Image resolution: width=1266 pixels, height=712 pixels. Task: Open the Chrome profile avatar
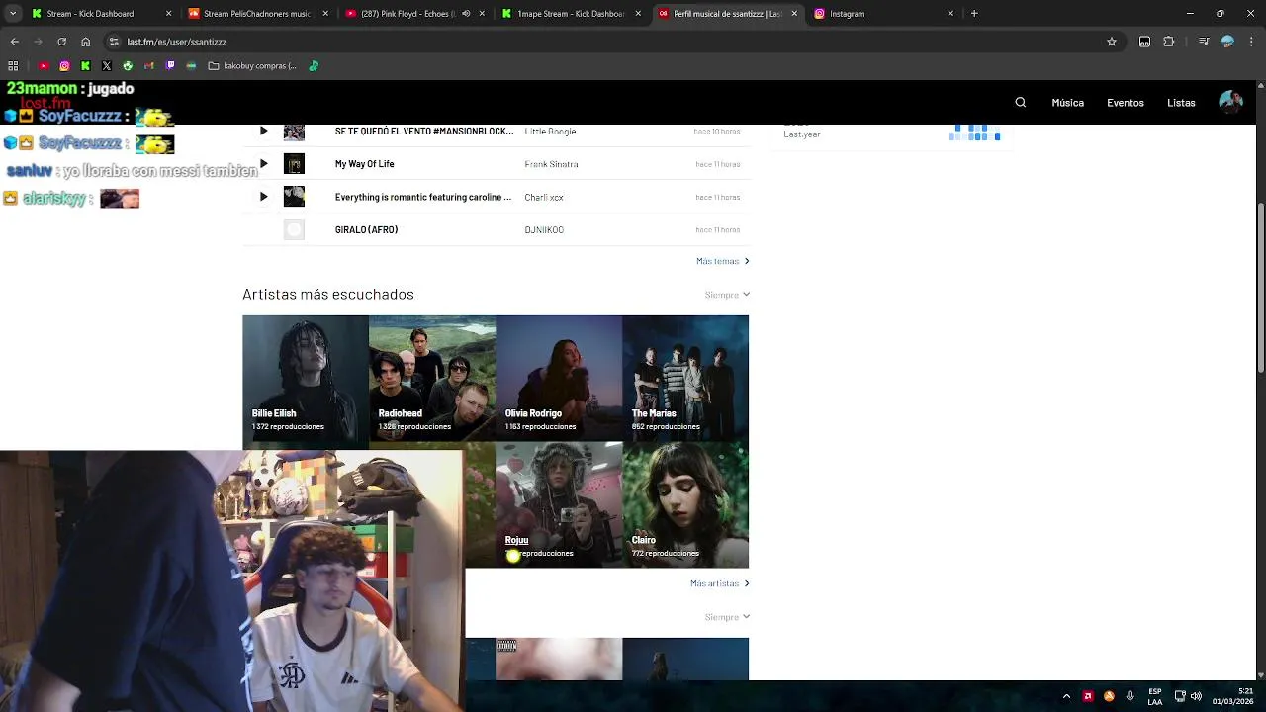(x=1227, y=42)
